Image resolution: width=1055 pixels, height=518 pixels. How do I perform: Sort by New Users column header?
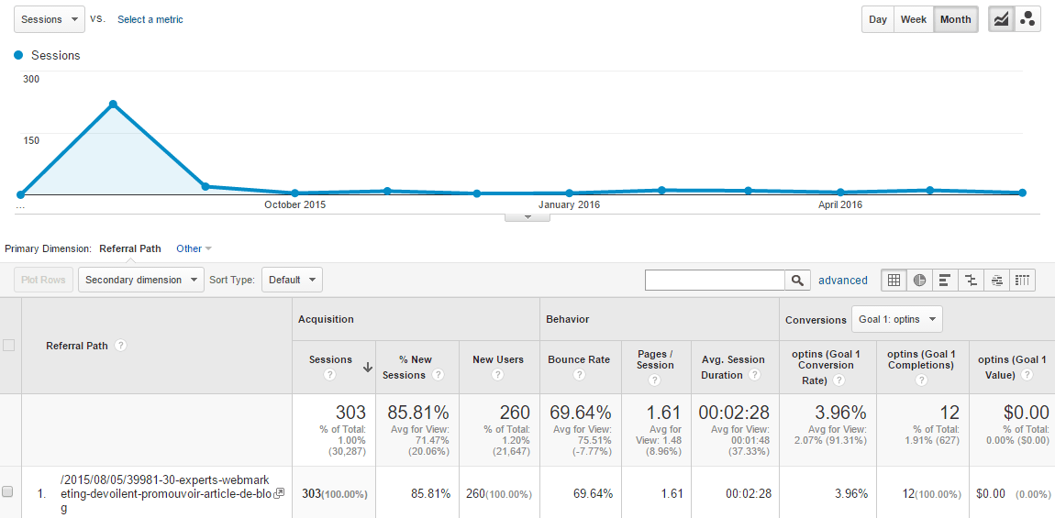tap(498, 359)
